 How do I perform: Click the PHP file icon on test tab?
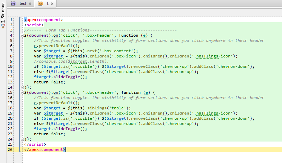pyautogui.click(x=13, y=3)
